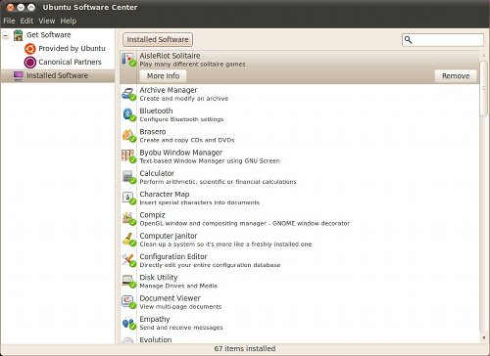Select the Evolution title at list bottom
The width and height of the screenshot is (490, 356).
click(x=156, y=339)
